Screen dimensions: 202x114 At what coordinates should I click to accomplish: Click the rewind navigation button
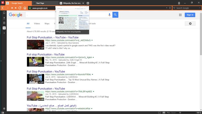point(12,8)
